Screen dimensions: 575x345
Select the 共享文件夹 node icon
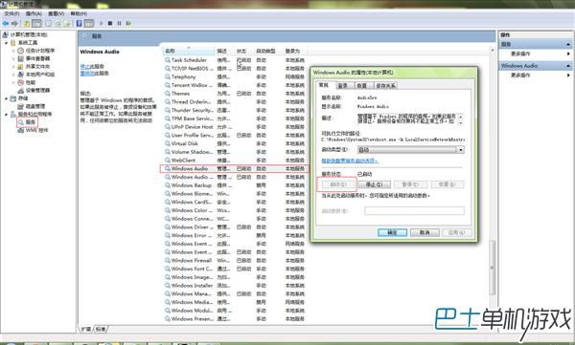click(x=20, y=67)
